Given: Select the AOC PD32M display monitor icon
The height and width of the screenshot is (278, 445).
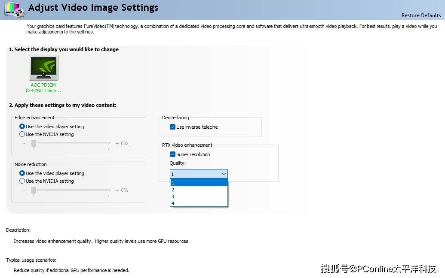Looking at the screenshot, I should coord(43,68).
